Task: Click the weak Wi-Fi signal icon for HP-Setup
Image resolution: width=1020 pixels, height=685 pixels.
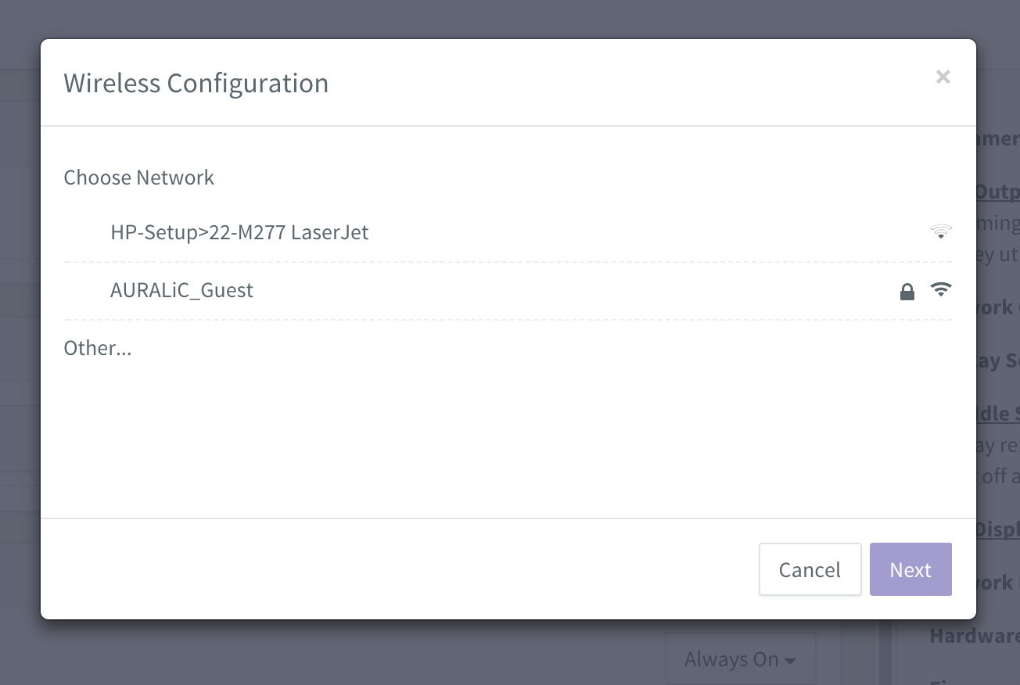Action: [940, 231]
